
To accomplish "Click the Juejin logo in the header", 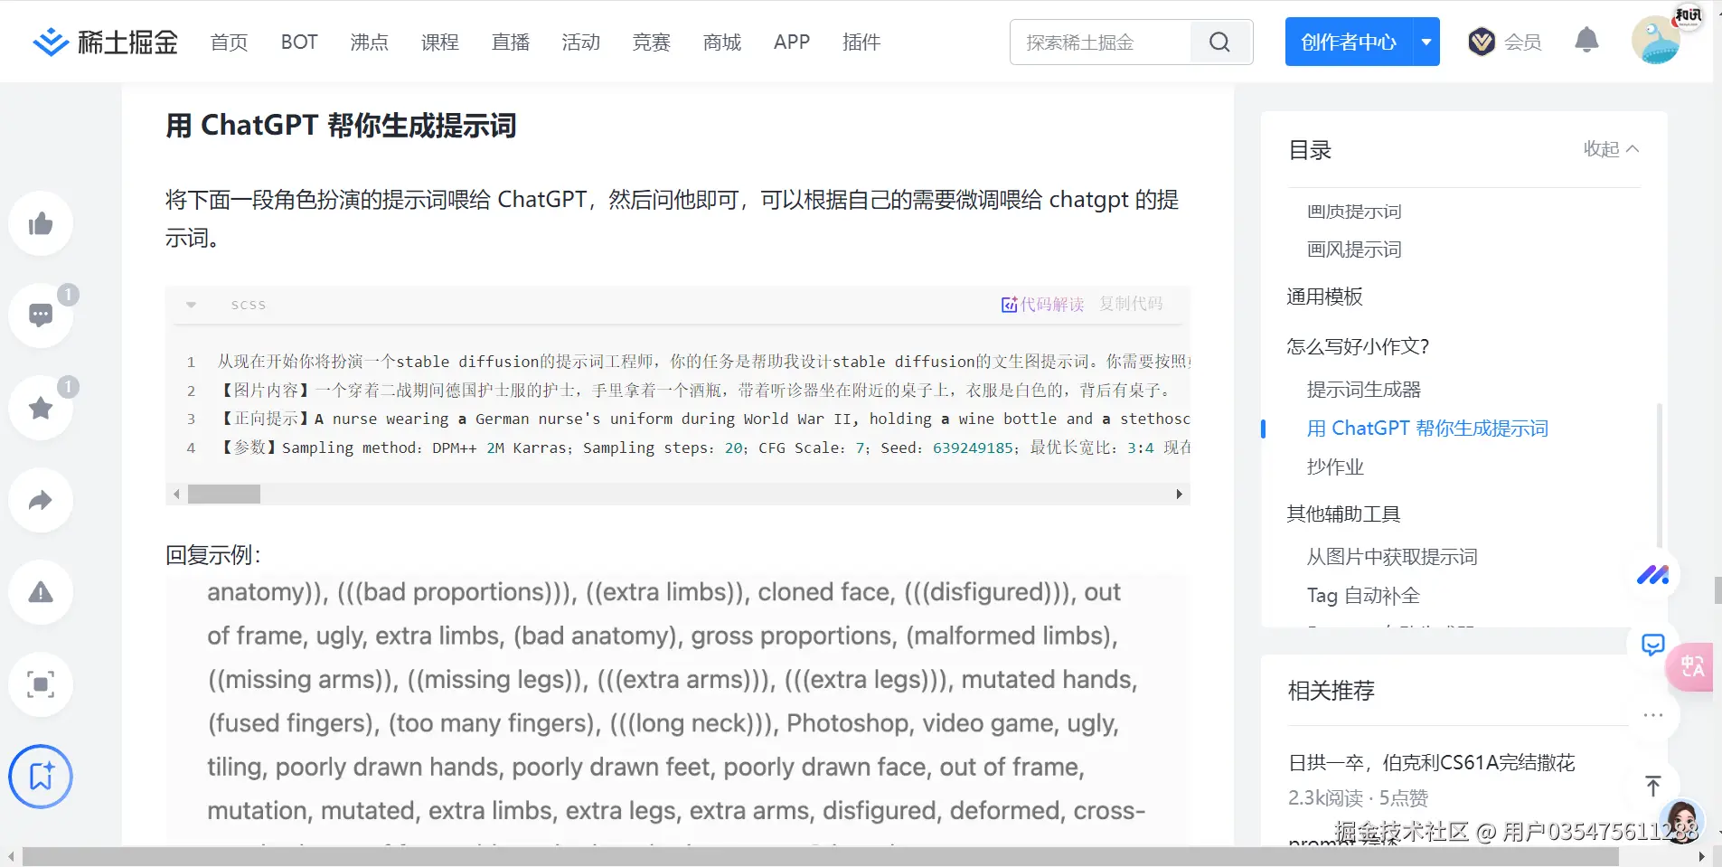I will tap(105, 42).
